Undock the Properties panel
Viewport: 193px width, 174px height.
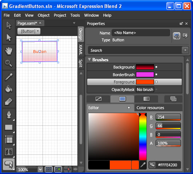[x=181, y=24]
